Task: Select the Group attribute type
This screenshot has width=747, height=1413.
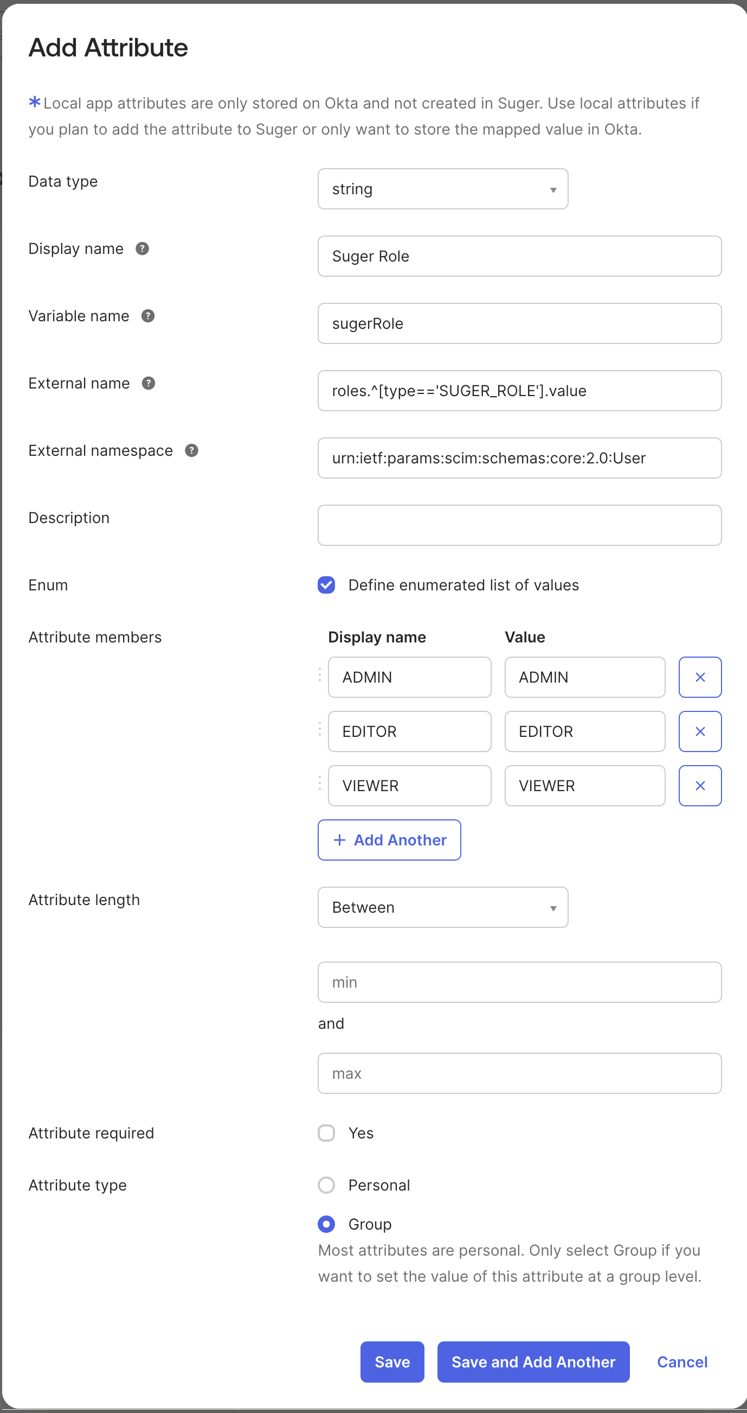Action: [x=327, y=1224]
